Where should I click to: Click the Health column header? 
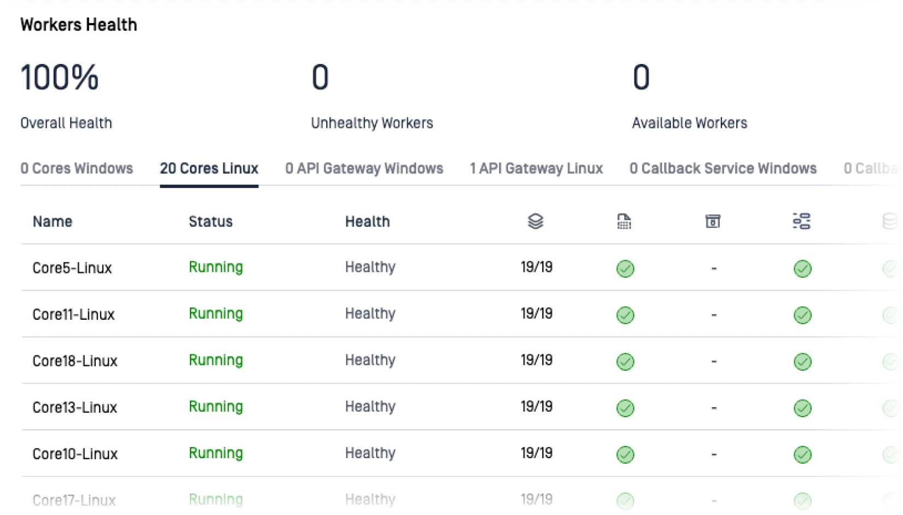[367, 221]
